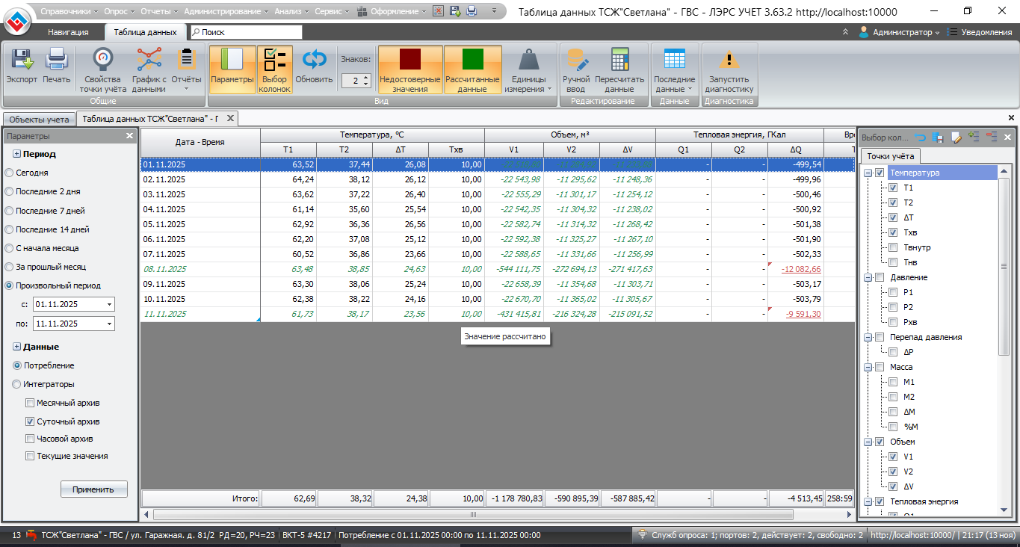The height and width of the screenshot is (547, 1020).
Task: Click the Обновить refresh icon
Action: coord(314,61)
